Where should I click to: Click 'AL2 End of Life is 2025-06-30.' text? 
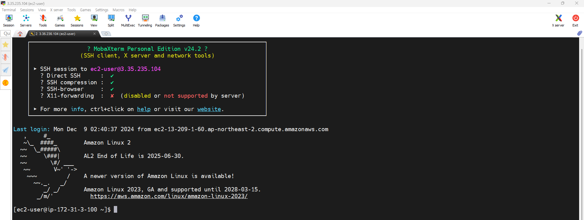pyautogui.click(x=134, y=156)
